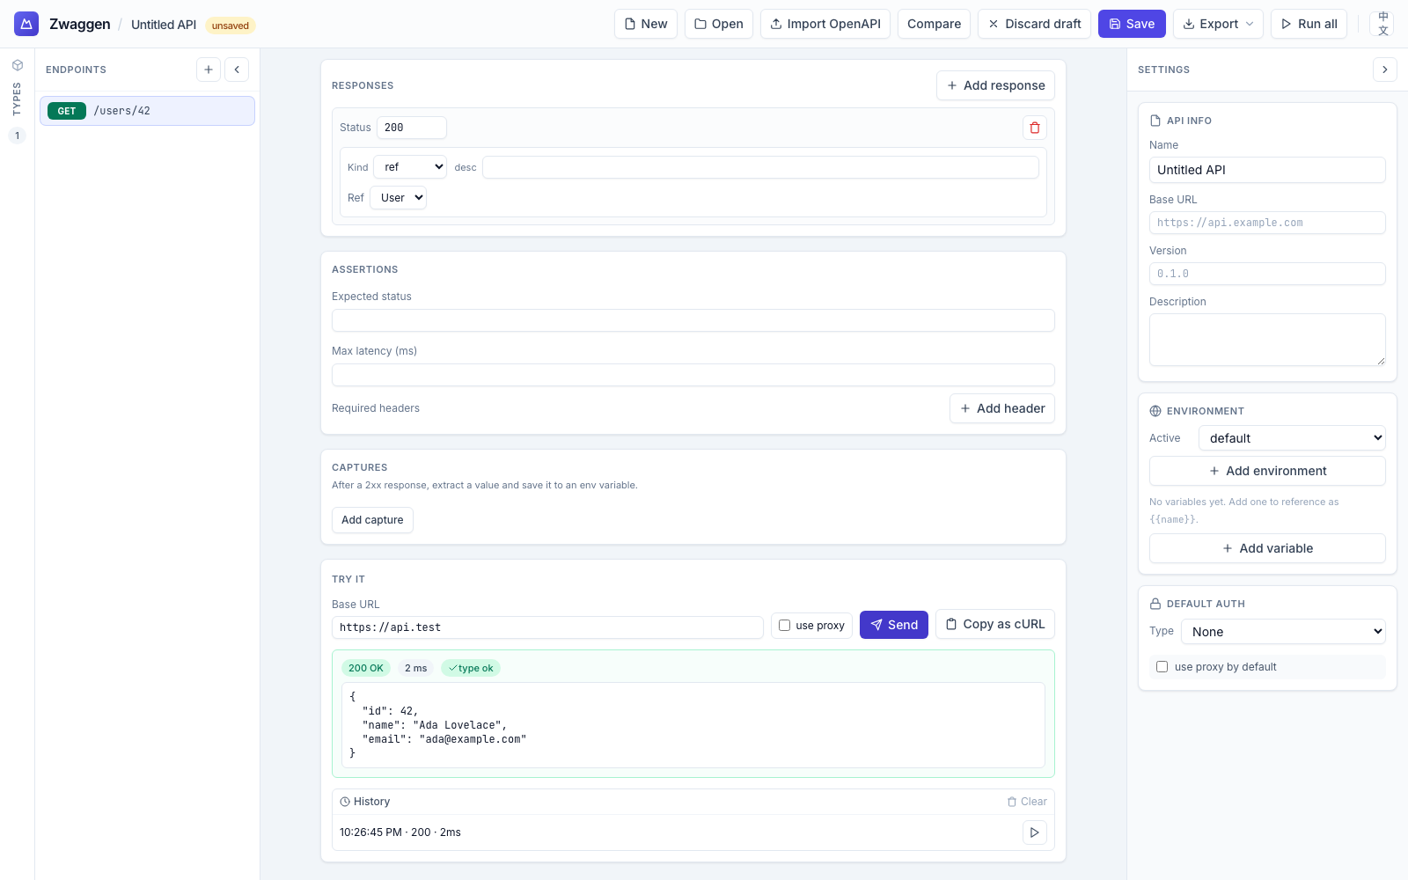Screen dimensions: 1408x880
Task: Open the Export menu
Action: point(1218,24)
